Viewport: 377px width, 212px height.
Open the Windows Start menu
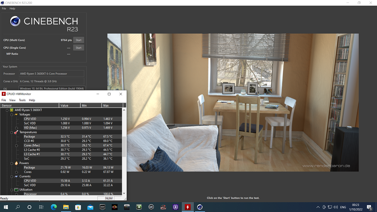(x=6, y=207)
